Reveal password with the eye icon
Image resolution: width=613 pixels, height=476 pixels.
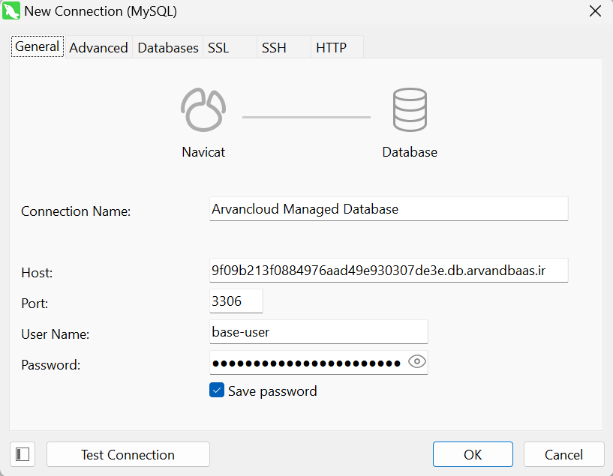[417, 363]
